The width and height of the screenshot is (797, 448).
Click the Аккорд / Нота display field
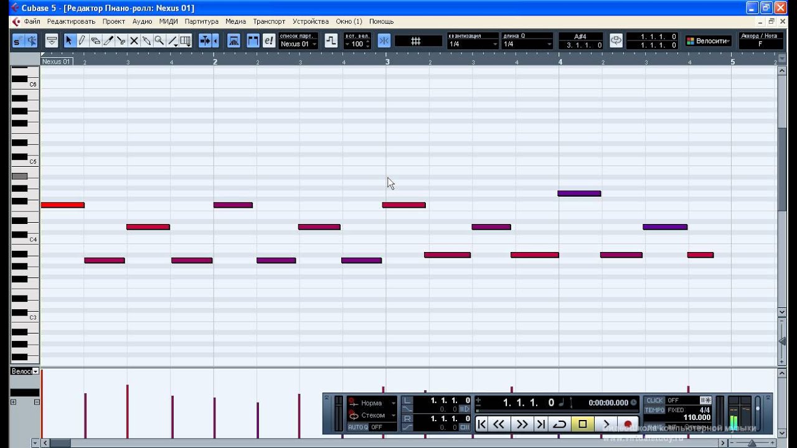[760, 40]
